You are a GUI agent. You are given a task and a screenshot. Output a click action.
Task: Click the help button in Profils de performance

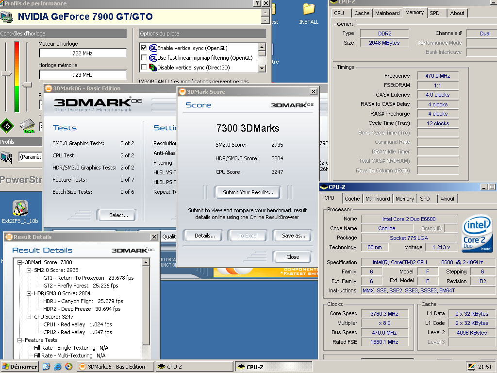257,3
